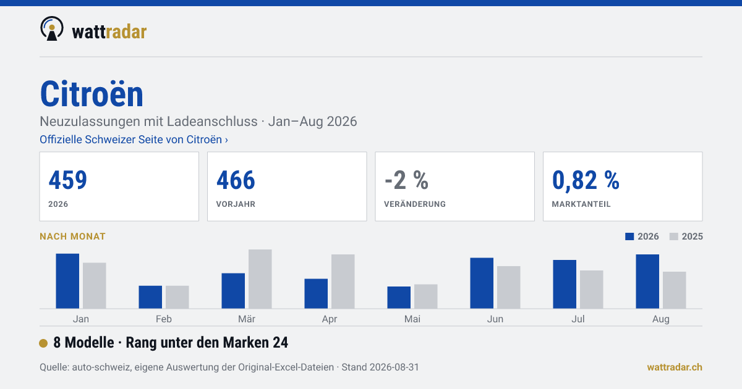
Task: Click the blue 2026 bar for Apr
Action: point(316,294)
